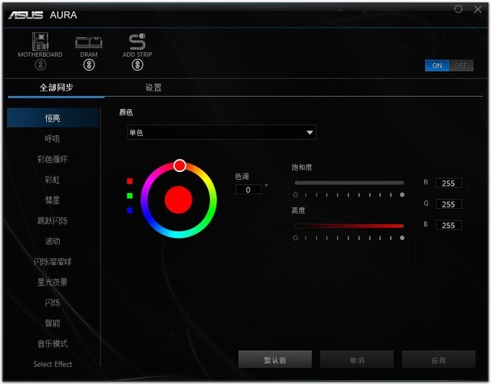Click the 默认值 default button
Image resolution: width=491 pixels, height=384 pixels.
coord(275,359)
